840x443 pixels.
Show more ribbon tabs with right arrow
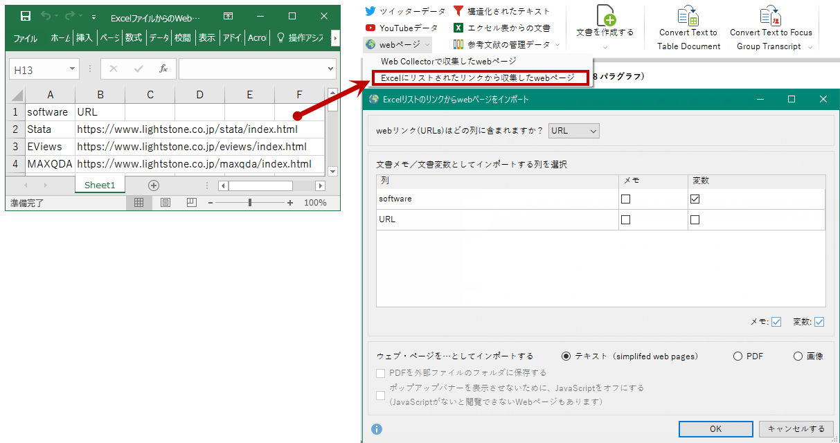pyautogui.click(x=335, y=38)
